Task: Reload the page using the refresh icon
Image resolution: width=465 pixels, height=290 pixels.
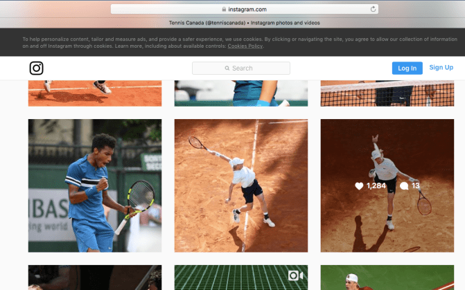Action: tap(374, 9)
